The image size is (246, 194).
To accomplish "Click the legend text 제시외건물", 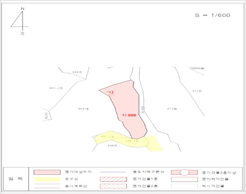I will pos(213,186).
